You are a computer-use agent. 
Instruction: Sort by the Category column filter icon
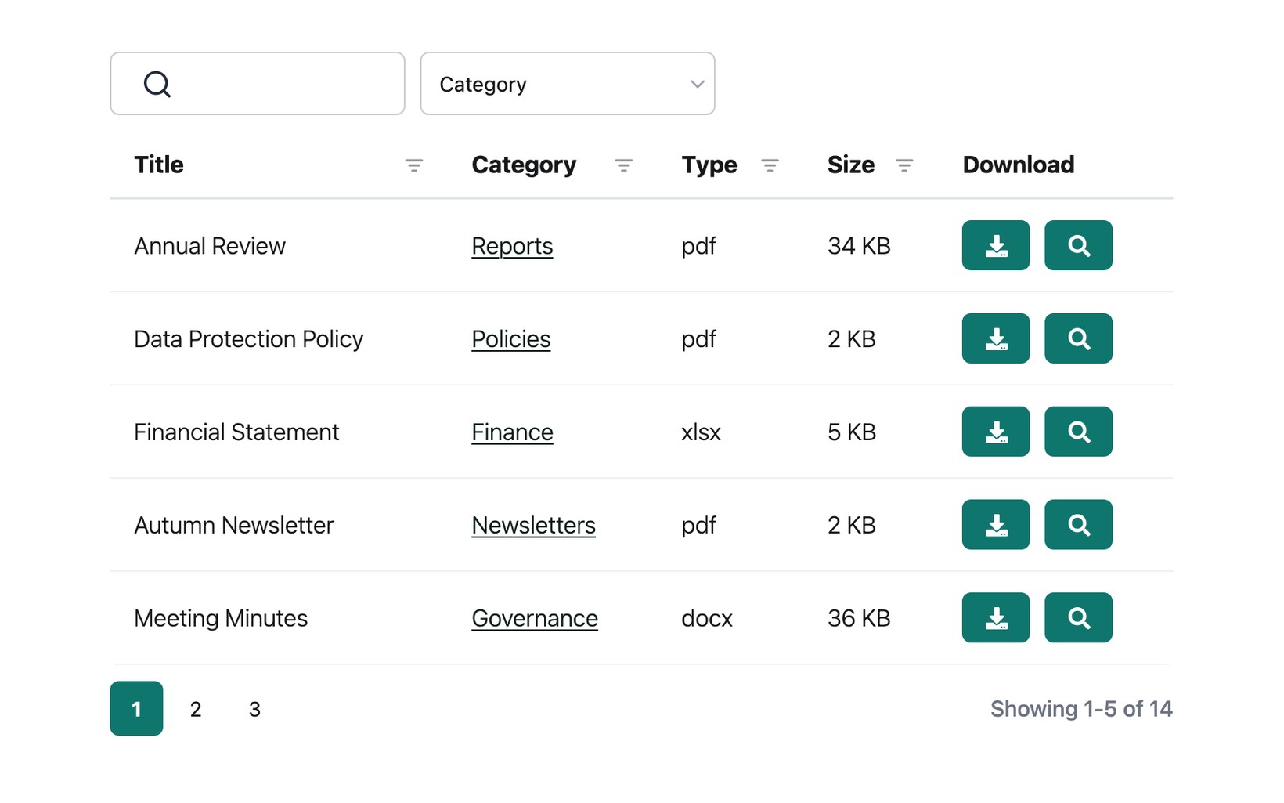coord(623,165)
